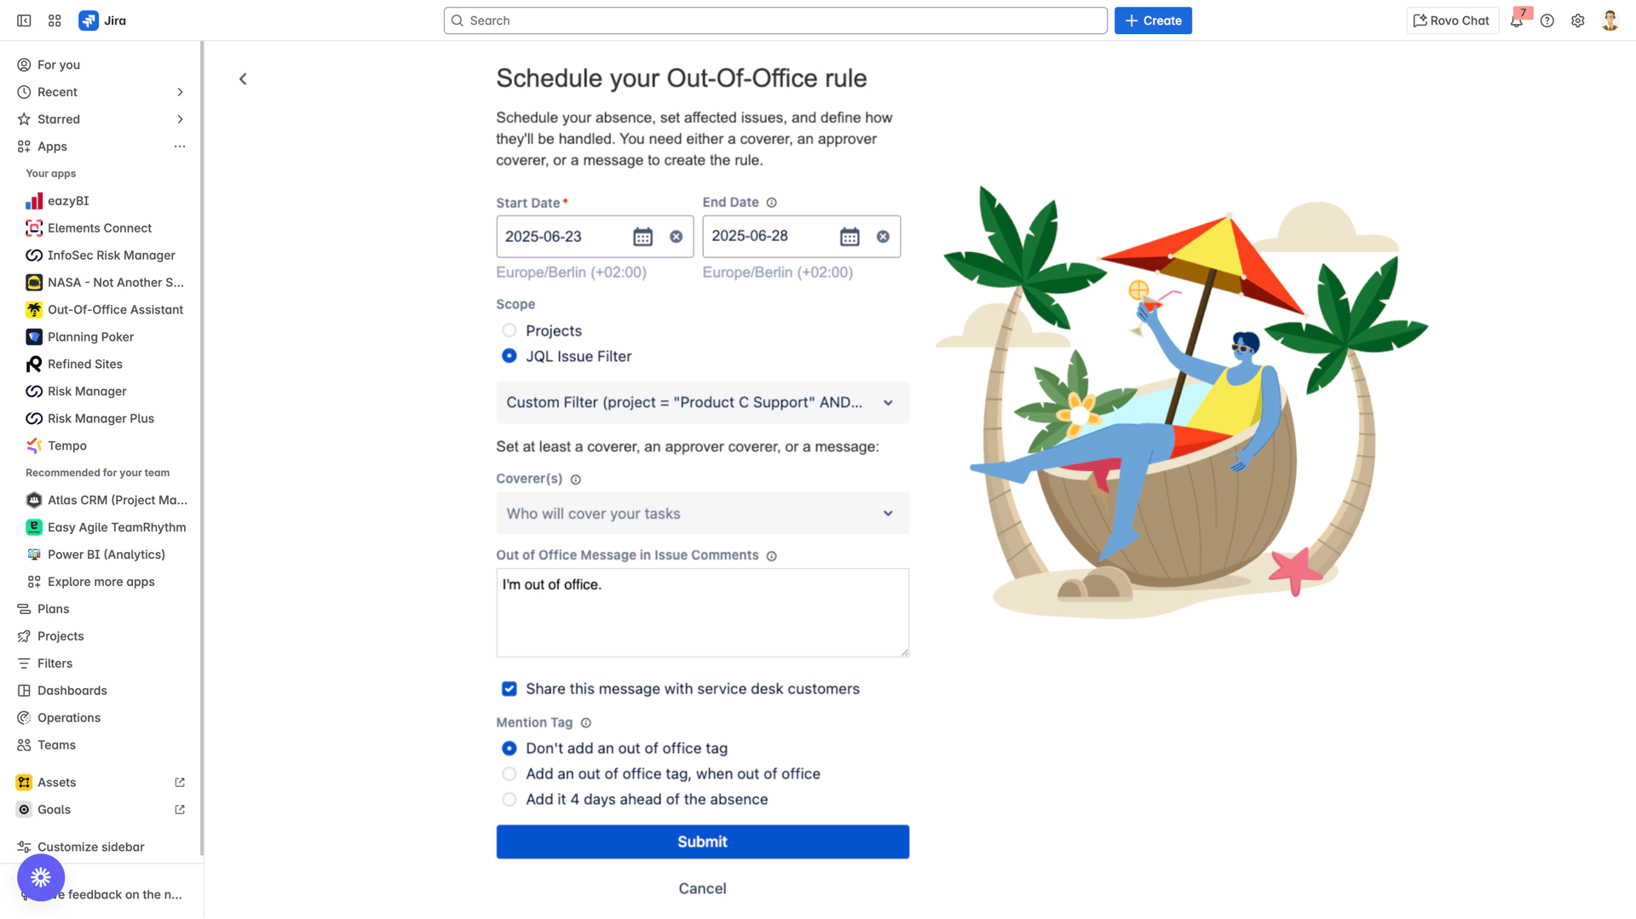Open Filters in the sidebar
Image resolution: width=1636 pixels, height=919 pixels.
55,663
